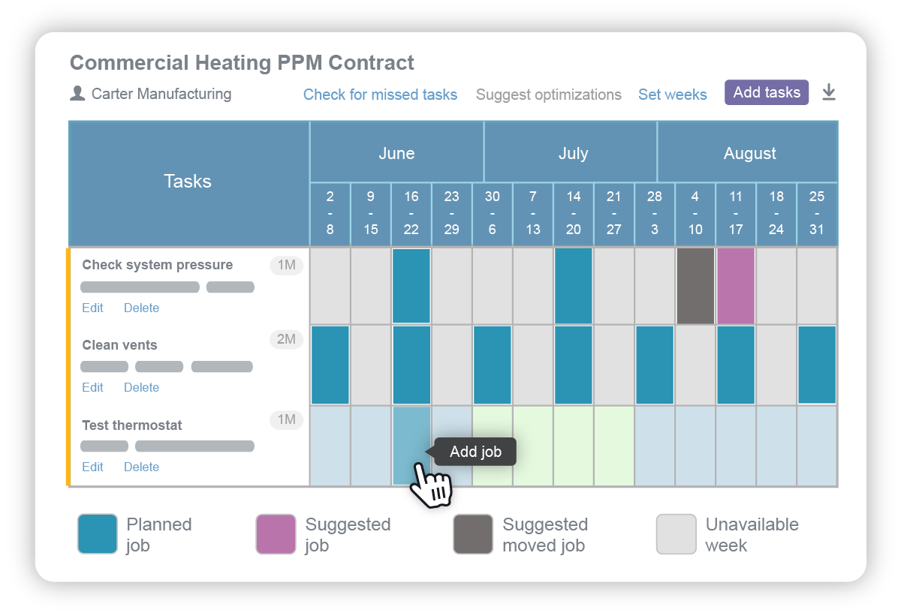Screen dimensions: 901x616
Task: Click Suggest optimizations
Action: pyautogui.click(x=549, y=95)
